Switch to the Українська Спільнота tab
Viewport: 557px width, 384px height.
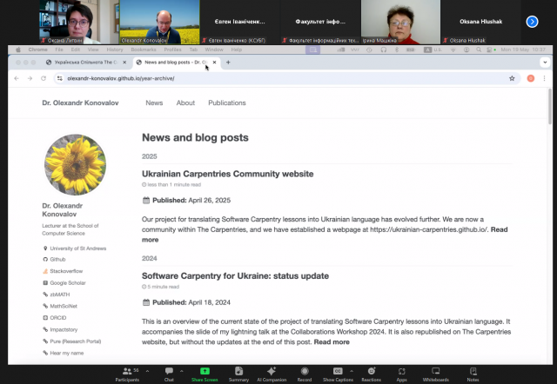(x=86, y=63)
